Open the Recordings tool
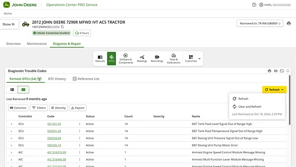This screenshot has height=167, width=296. [x=157, y=58]
